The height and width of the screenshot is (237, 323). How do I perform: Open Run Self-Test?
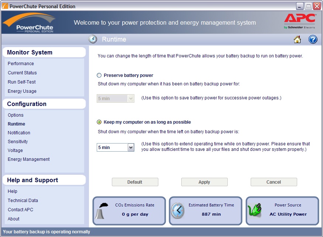click(22, 82)
